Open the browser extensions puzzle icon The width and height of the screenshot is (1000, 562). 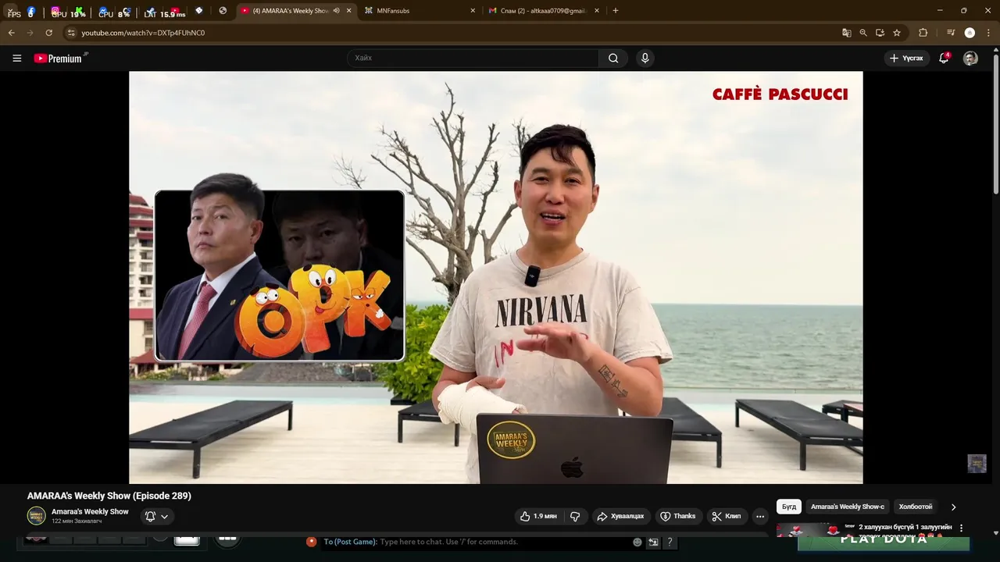tap(923, 33)
